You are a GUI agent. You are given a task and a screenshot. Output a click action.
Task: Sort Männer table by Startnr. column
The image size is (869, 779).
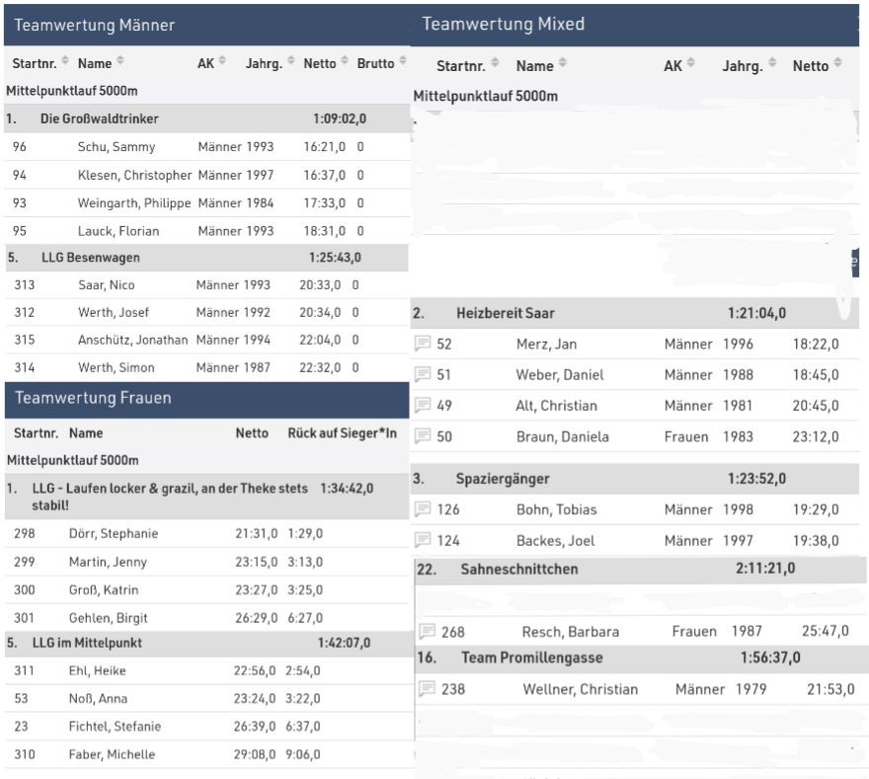tap(40, 63)
